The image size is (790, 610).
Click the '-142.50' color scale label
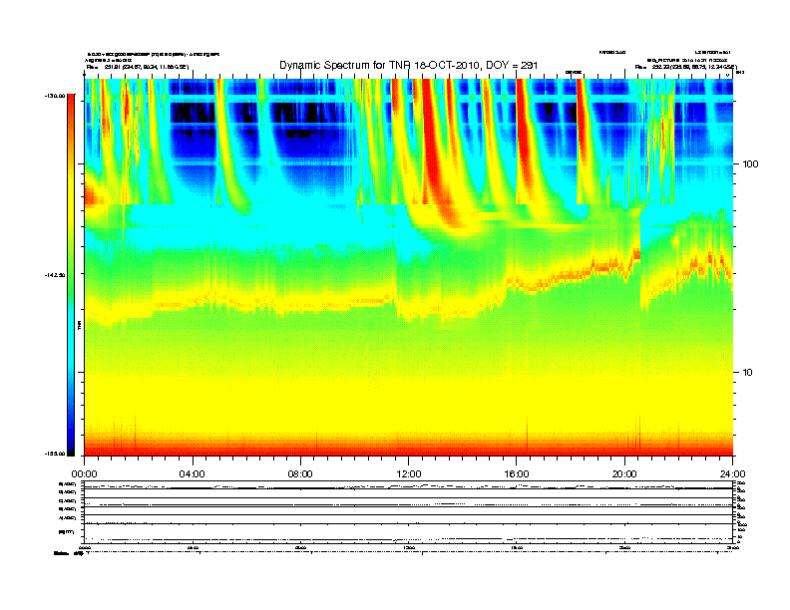55,275
